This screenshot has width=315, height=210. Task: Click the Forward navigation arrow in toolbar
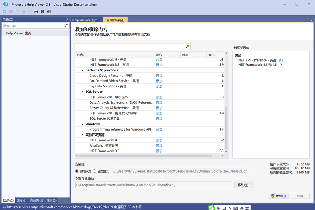click(11, 12)
